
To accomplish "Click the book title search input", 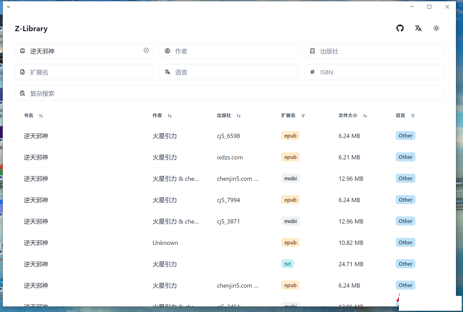I will click(84, 51).
